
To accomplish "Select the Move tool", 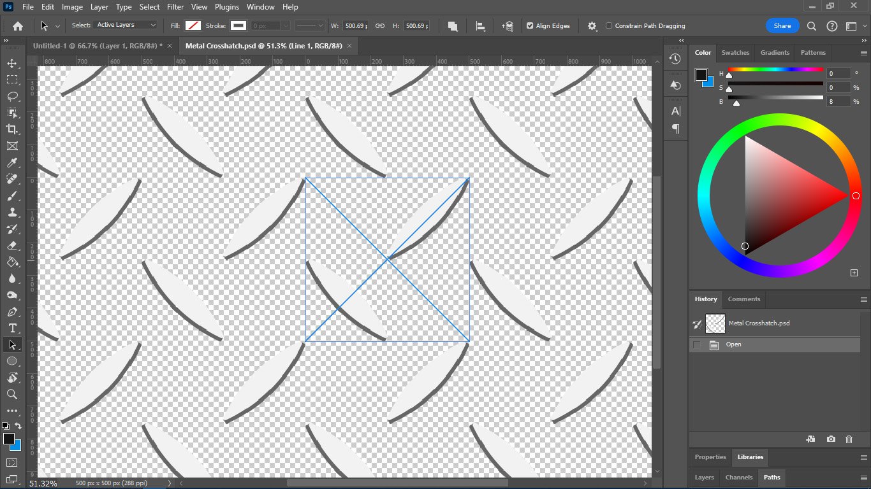I will [x=11, y=64].
